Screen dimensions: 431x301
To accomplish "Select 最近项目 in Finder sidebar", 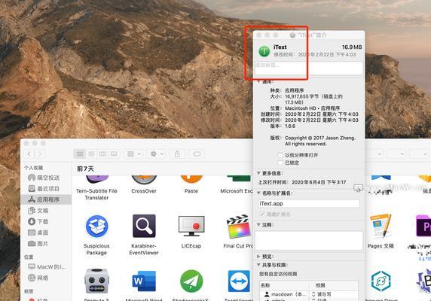I will coord(46,189).
